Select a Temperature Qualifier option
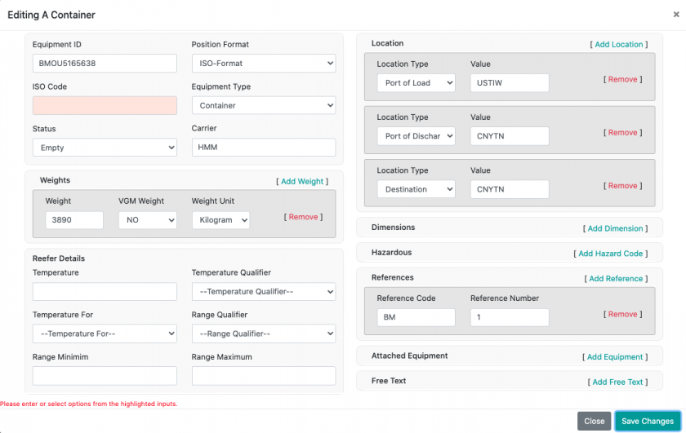Viewport: 686px width, 433px height. 263,291
